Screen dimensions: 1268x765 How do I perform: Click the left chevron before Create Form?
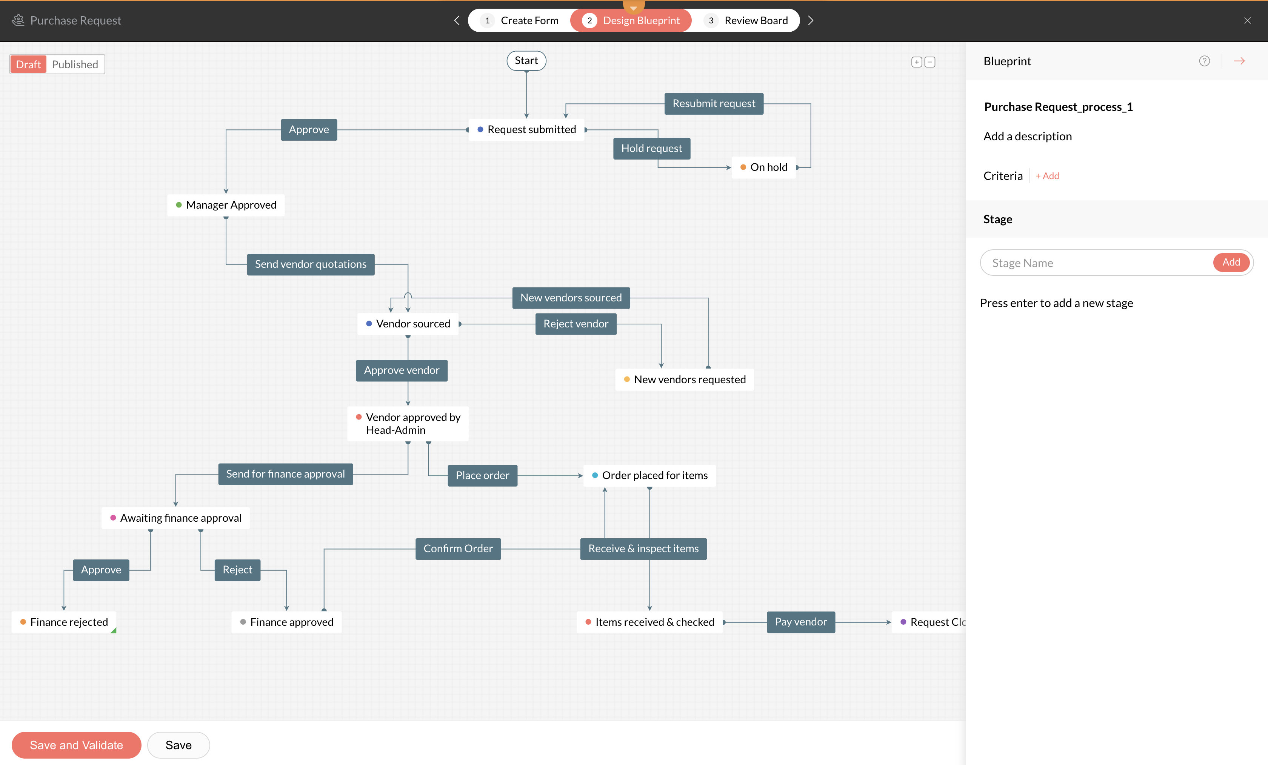[x=457, y=21]
